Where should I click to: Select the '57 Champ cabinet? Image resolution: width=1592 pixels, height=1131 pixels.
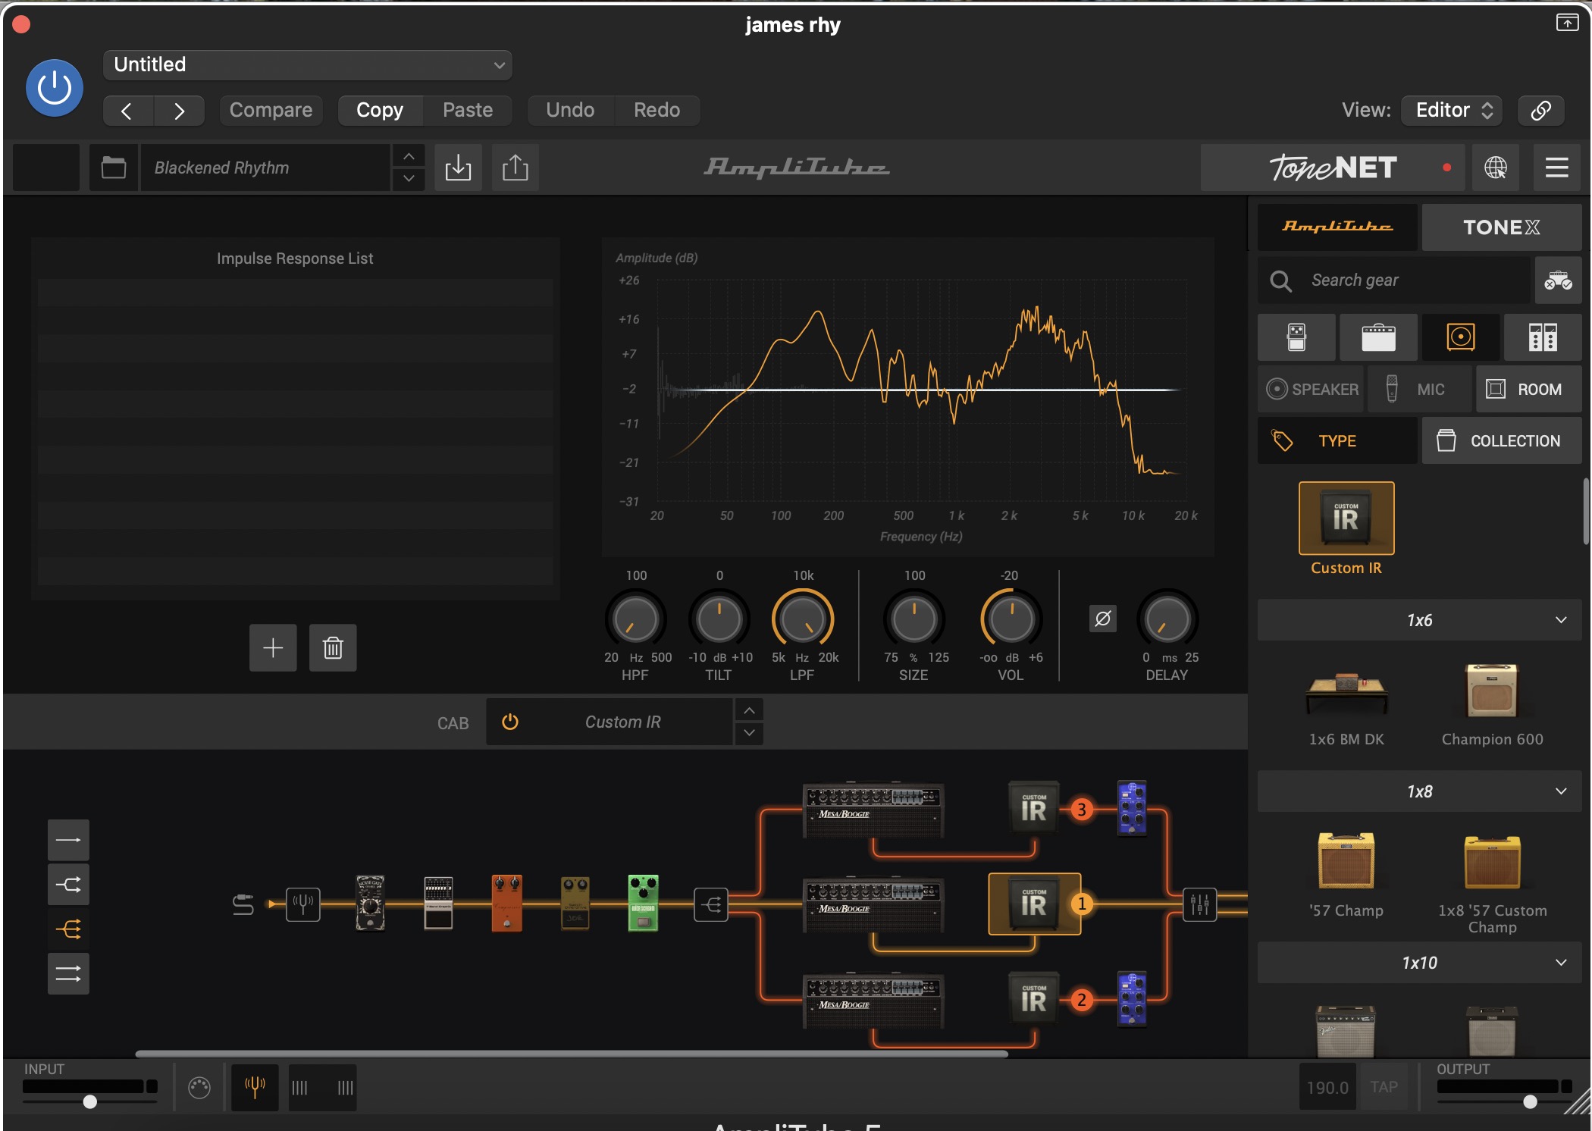[1346, 861]
